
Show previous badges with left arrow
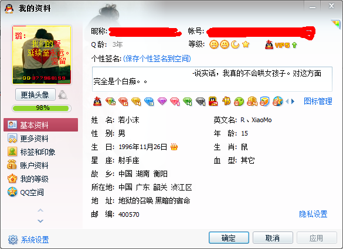click(287, 101)
